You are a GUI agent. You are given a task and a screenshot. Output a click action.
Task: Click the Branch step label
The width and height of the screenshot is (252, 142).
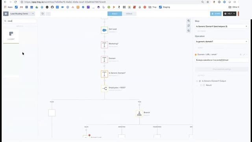147,112
